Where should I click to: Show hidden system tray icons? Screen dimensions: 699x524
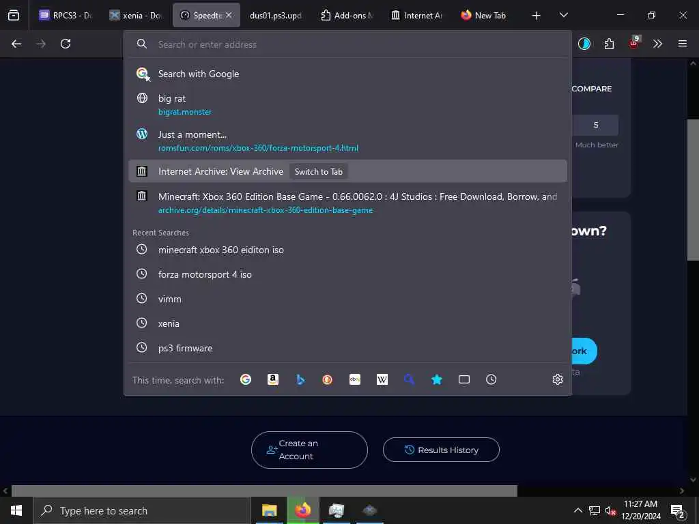tap(577, 510)
